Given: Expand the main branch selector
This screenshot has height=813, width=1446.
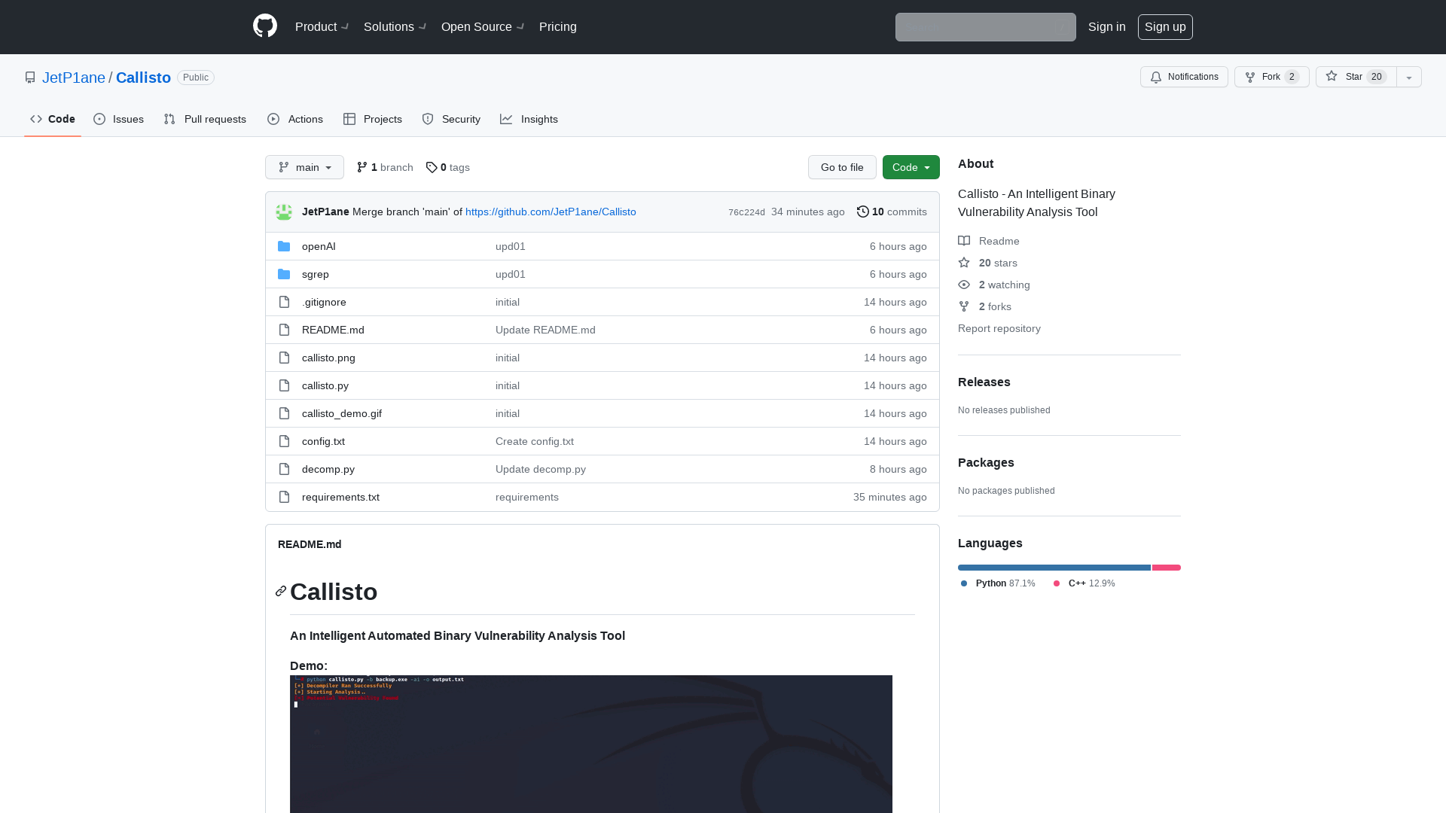Looking at the screenshot, I should coord(304,167).
